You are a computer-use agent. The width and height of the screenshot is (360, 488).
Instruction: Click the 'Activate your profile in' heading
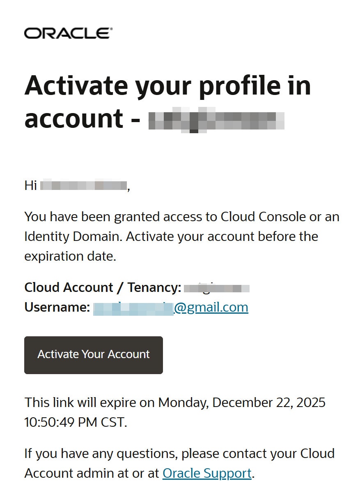click(x=167, y=86)
